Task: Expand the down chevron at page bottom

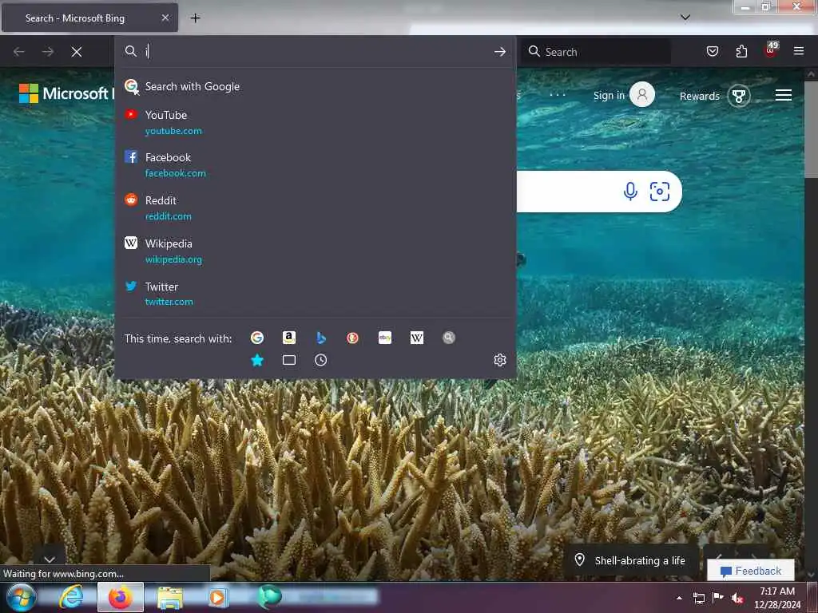Action: (50, 560)
